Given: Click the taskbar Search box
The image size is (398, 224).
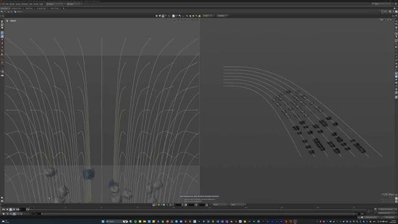Looking at the screenshot, I should pyautogui.click(x=114, y=222).
